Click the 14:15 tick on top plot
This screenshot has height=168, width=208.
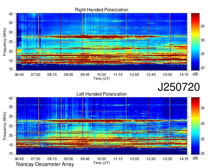click(x=184, y=75)
